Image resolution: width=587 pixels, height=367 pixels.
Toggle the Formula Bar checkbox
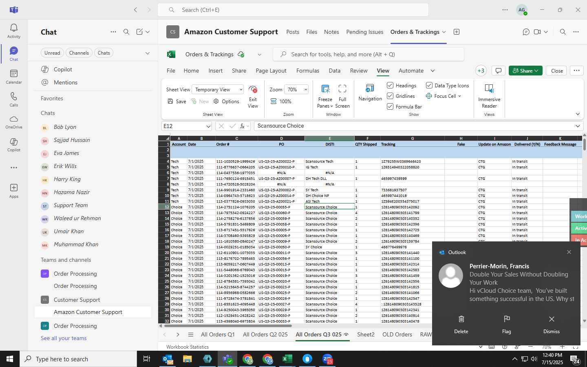click(x=390, y=106)
